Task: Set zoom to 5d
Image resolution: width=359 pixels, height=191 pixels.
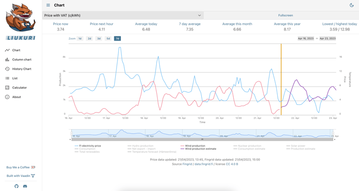Action: point(108,39)
